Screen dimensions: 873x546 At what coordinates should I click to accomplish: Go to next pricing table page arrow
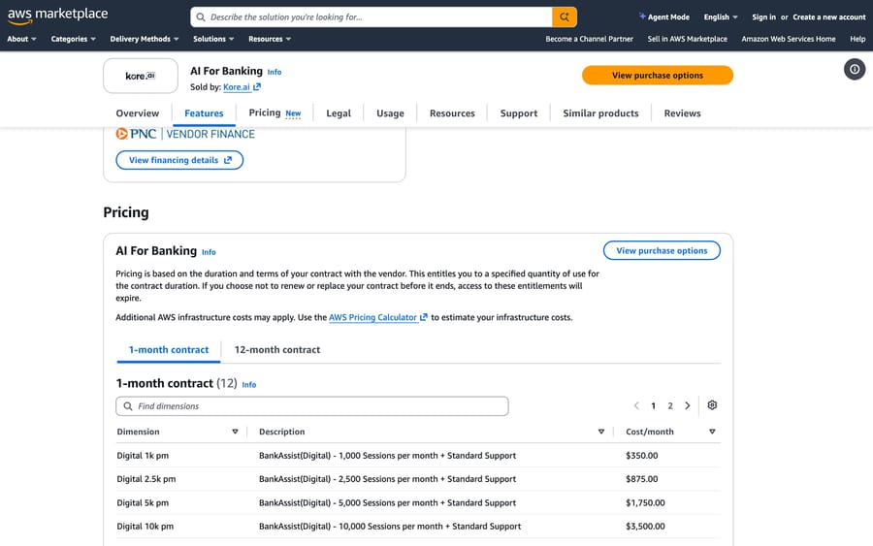tap(688, 405)
